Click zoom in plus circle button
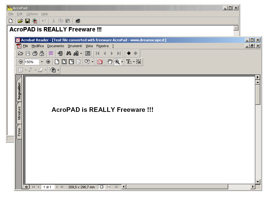 coord(48,62)
